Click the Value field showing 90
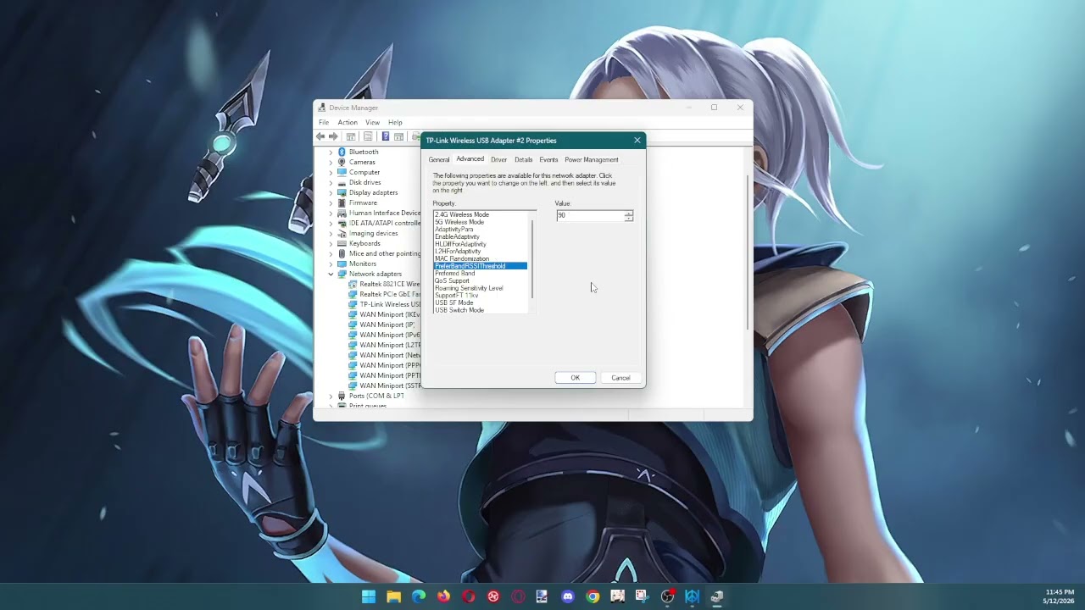 click(590, 215)
